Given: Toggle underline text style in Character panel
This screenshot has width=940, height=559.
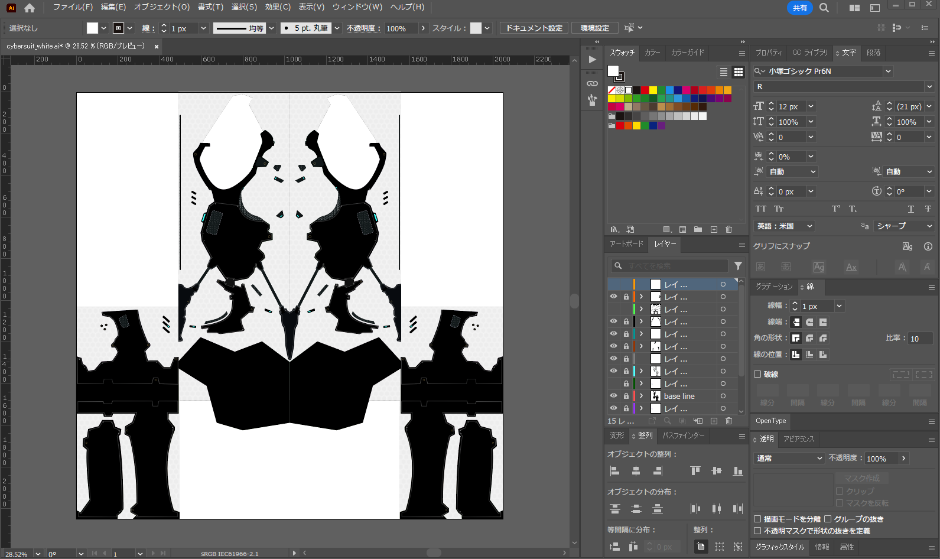Looking at the screenshot, I should (x=911, y=209).
